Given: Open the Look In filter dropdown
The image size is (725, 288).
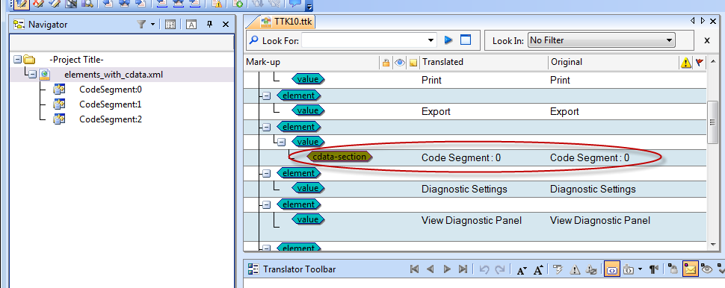Looking at the screenshot, I should 601,40.
